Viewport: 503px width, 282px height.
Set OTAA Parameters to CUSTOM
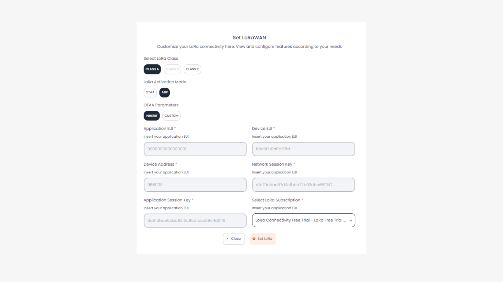tap(171, 116)
